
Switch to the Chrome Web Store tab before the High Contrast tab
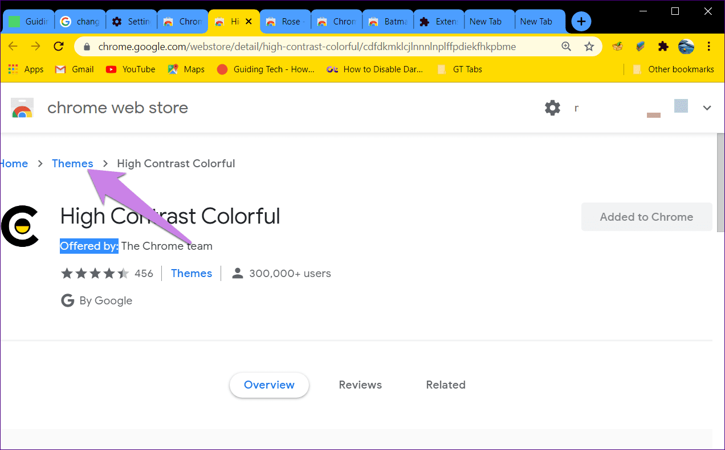182,22
